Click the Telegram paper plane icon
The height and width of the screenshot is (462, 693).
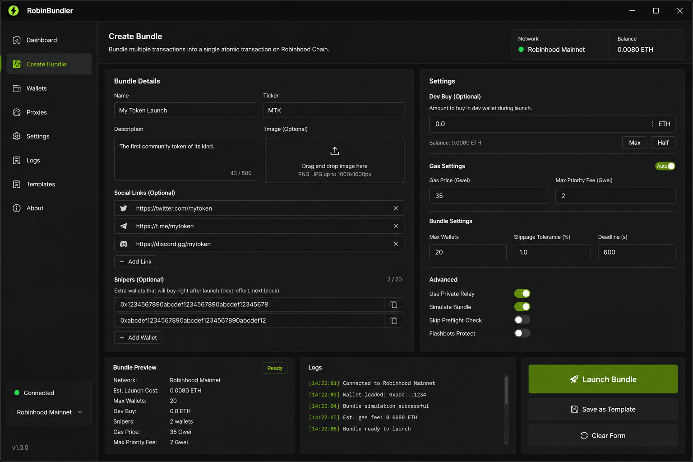point(124,226)
